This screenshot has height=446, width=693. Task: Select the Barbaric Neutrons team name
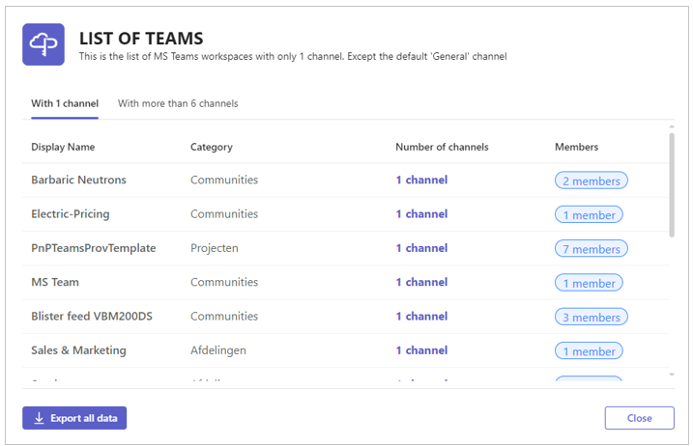point(78,180)
